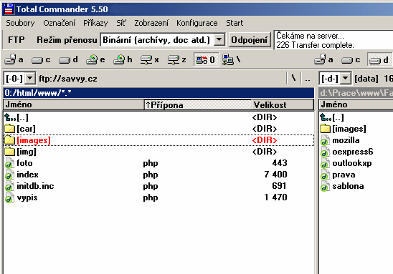Select the vypis php file

pyautogui.click(x=158, y=197)
